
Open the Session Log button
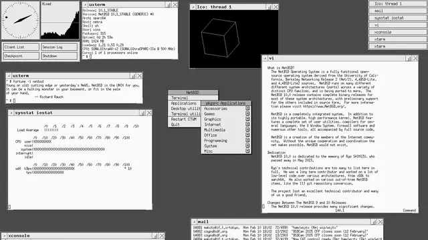(x=60, y=47)
